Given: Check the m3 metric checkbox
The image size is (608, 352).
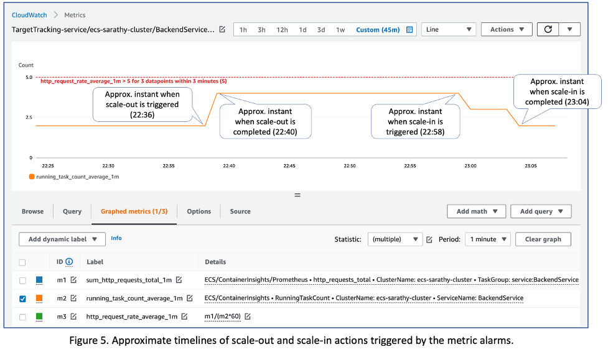Looking at the screenshot, I should click(x=22, y=317).
